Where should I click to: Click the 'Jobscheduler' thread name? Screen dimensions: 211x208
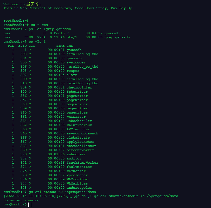tap(79, 121)
